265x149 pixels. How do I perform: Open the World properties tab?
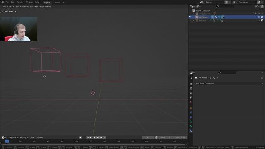191,102
